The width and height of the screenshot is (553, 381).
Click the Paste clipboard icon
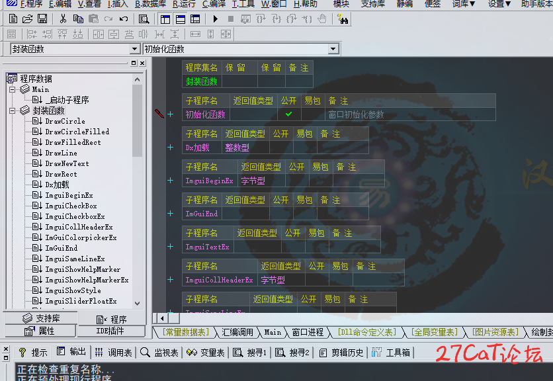point(93,19)
